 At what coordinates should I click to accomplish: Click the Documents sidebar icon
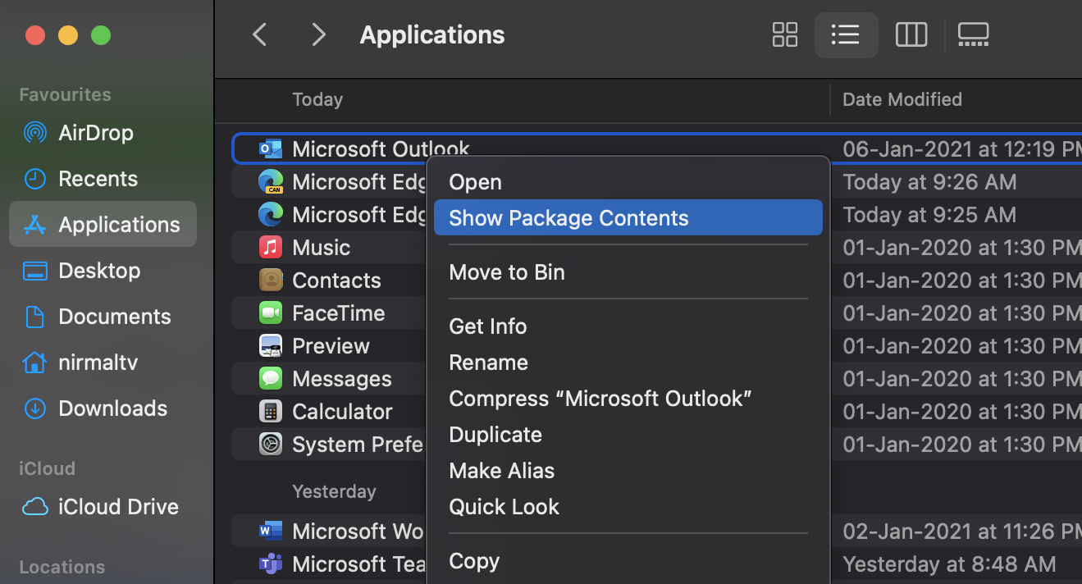(35, 316)
